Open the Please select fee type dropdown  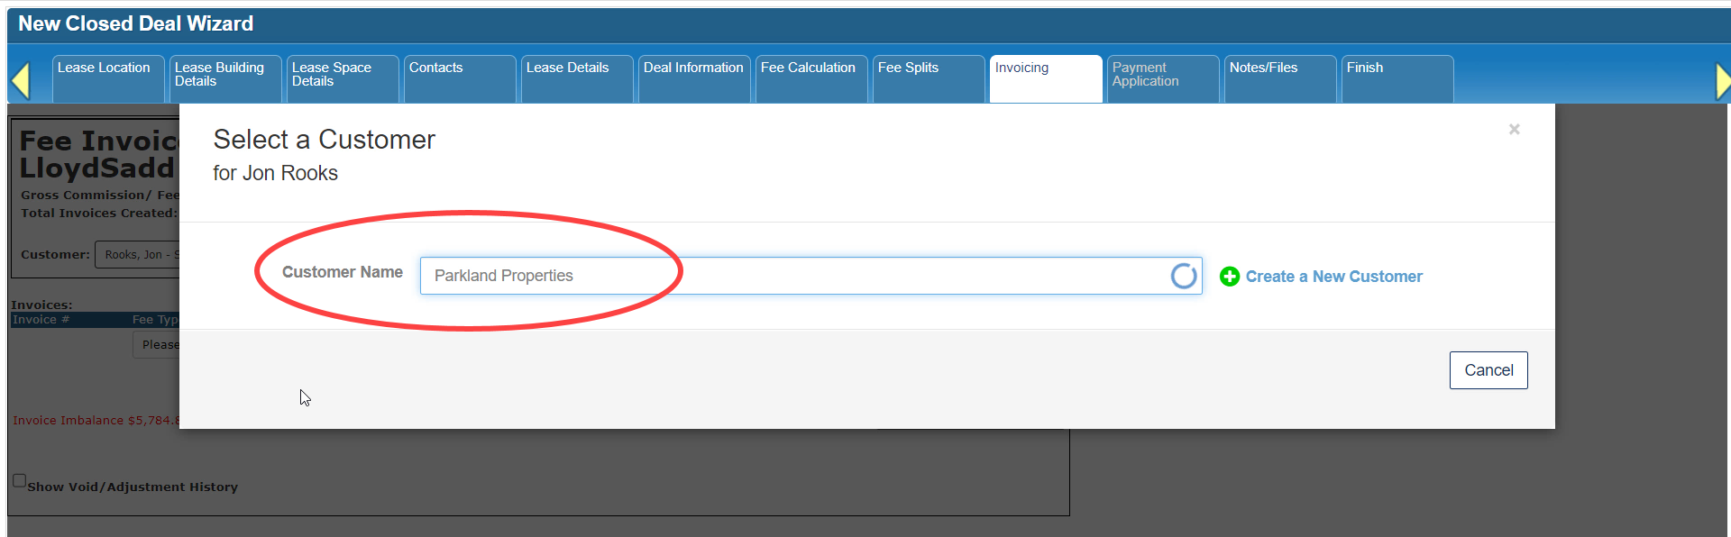click(x=157, y=345)
